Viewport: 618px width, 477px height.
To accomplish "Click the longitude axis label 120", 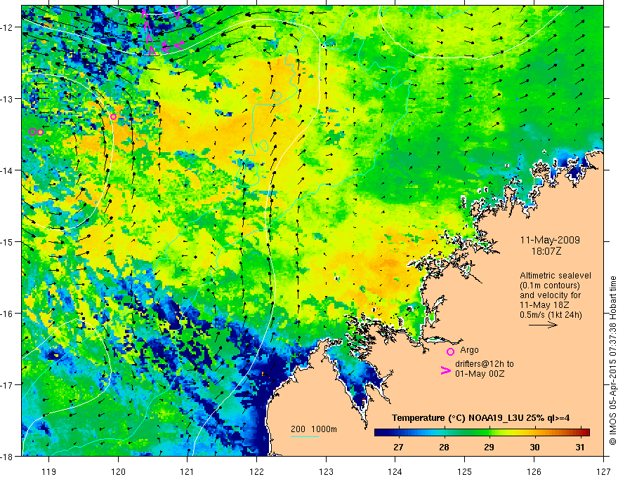I will click(x=118, y=471).
